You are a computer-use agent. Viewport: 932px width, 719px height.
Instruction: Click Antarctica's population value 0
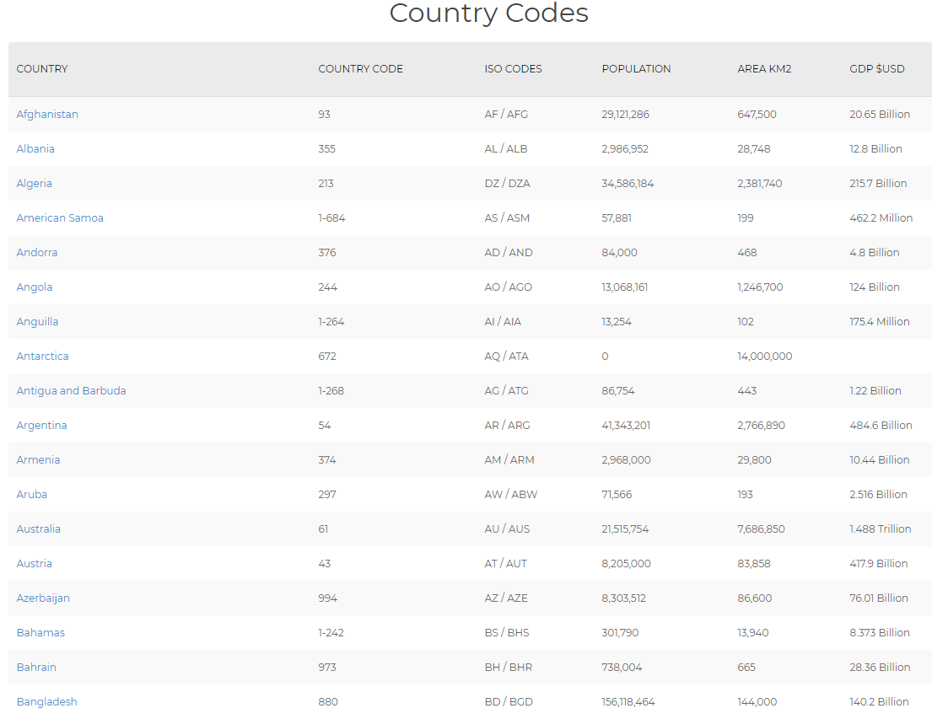(605, 356)
